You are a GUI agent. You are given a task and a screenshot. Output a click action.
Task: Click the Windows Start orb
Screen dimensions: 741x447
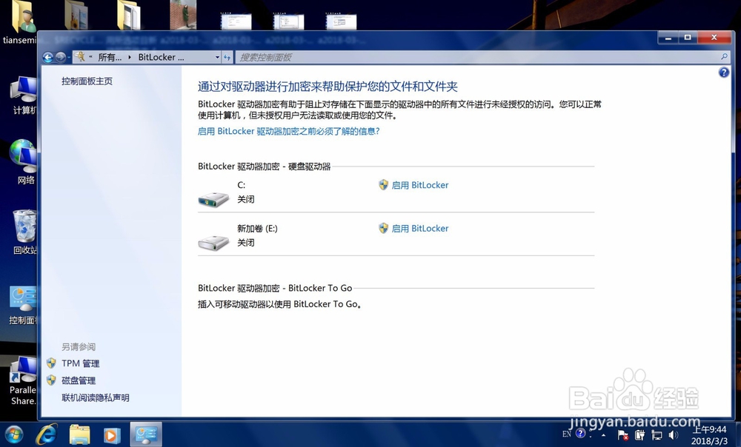coord(13,434)
